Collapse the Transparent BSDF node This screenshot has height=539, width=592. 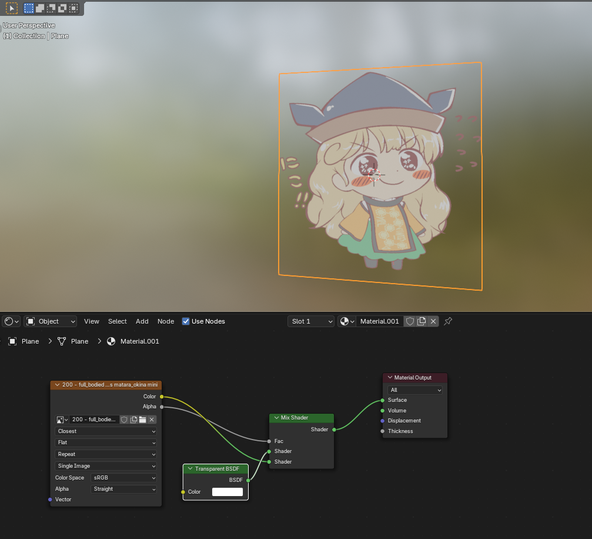(x=190, y=469)
